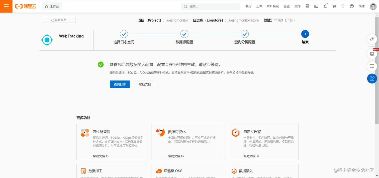Open the 工单 menu

(259, 7)
